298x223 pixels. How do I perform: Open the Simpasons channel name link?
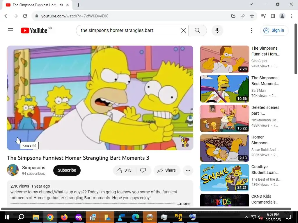(34, 168)
